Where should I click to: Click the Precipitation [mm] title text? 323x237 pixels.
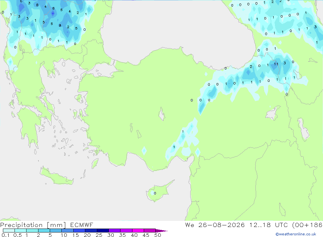point(33,225)
